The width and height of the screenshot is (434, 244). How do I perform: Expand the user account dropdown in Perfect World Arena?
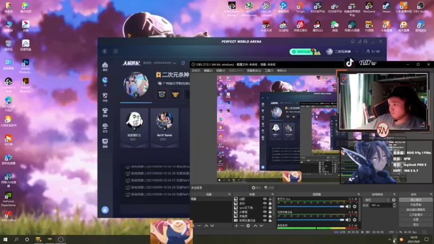[x=357, y=52]
